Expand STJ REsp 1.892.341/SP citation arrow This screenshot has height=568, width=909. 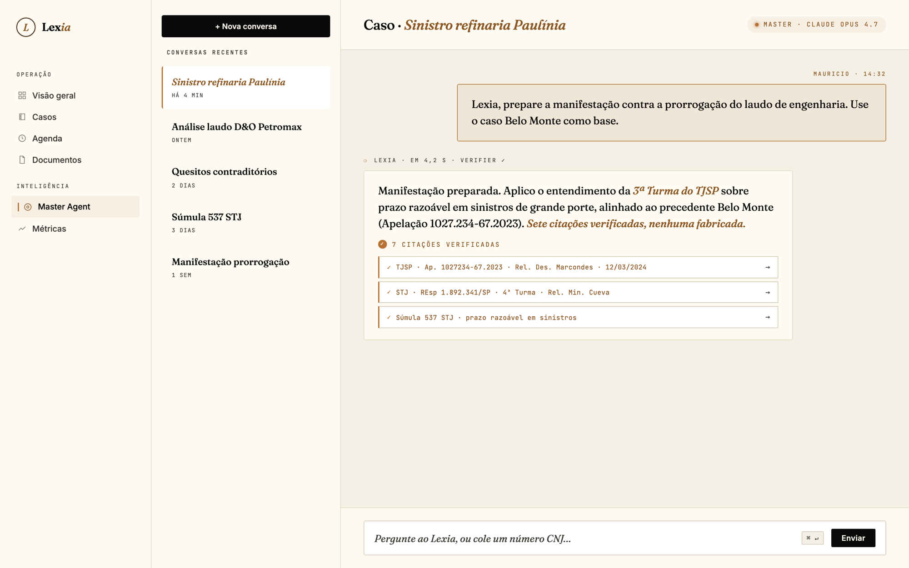click(x=768, y=293)
